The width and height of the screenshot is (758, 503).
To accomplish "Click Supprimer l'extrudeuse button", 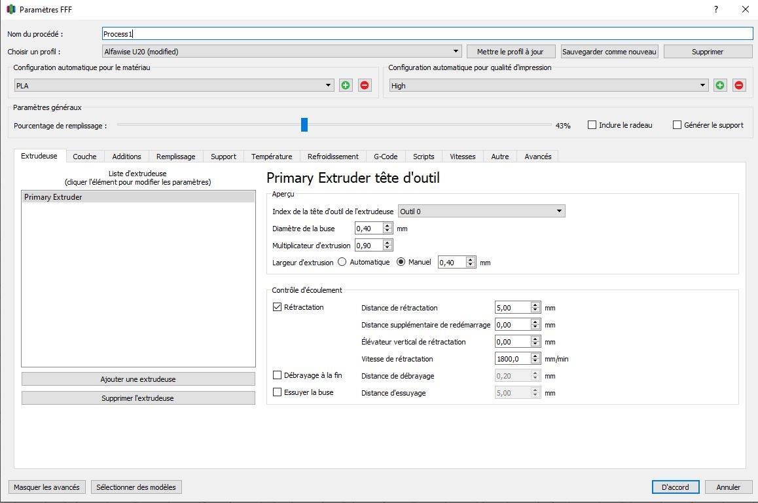I will point(138,398).
